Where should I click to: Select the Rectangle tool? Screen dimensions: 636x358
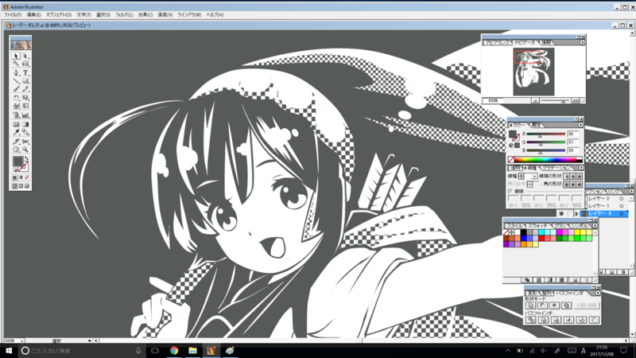point(25,81)
